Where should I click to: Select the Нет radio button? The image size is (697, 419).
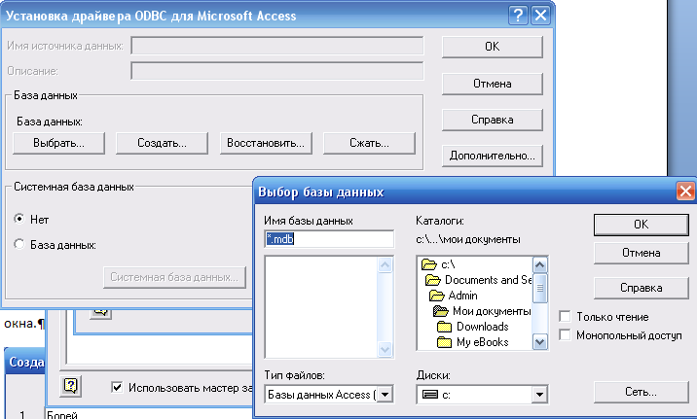(19, 219)
